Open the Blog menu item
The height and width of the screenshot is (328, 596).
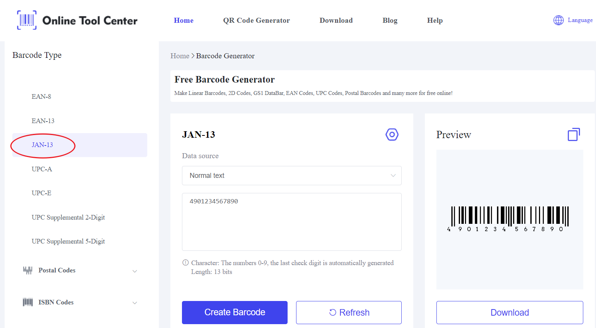[x=390, y=20]
